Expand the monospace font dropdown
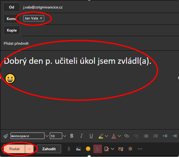Screen dimensions: 179x157 tap(47, 136)
